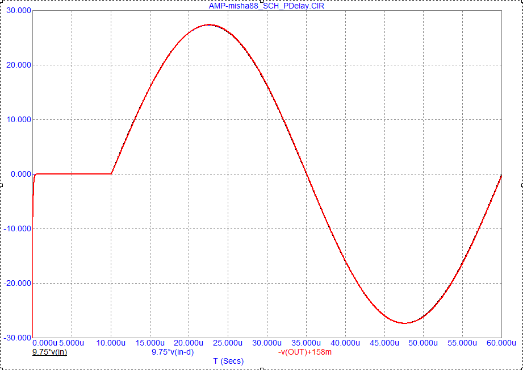Select the 9.75*v(in) trace label
Screen dimensions: 523x370
click(x=49, y=352)
